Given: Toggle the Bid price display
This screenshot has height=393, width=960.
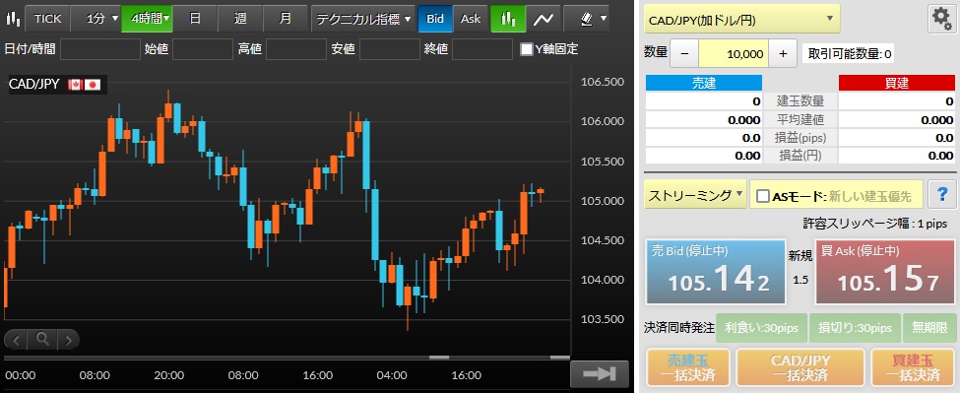Looking at the screenshot, I should pos(435,19).
